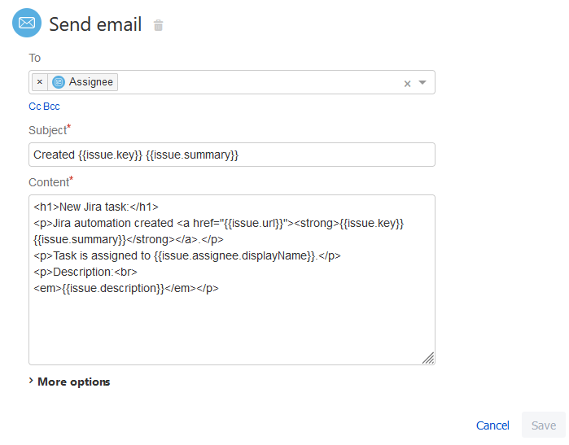The width and height of the screenshot is (569, 445).
Task: Delete this action using the trash icon
Action: pyautogui.click(x=158, y=25)
